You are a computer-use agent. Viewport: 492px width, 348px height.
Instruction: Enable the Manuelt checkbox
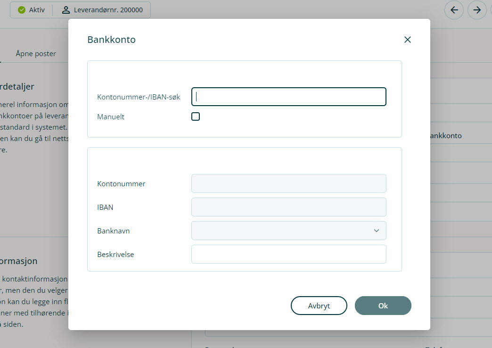click(x=196, y=116)
